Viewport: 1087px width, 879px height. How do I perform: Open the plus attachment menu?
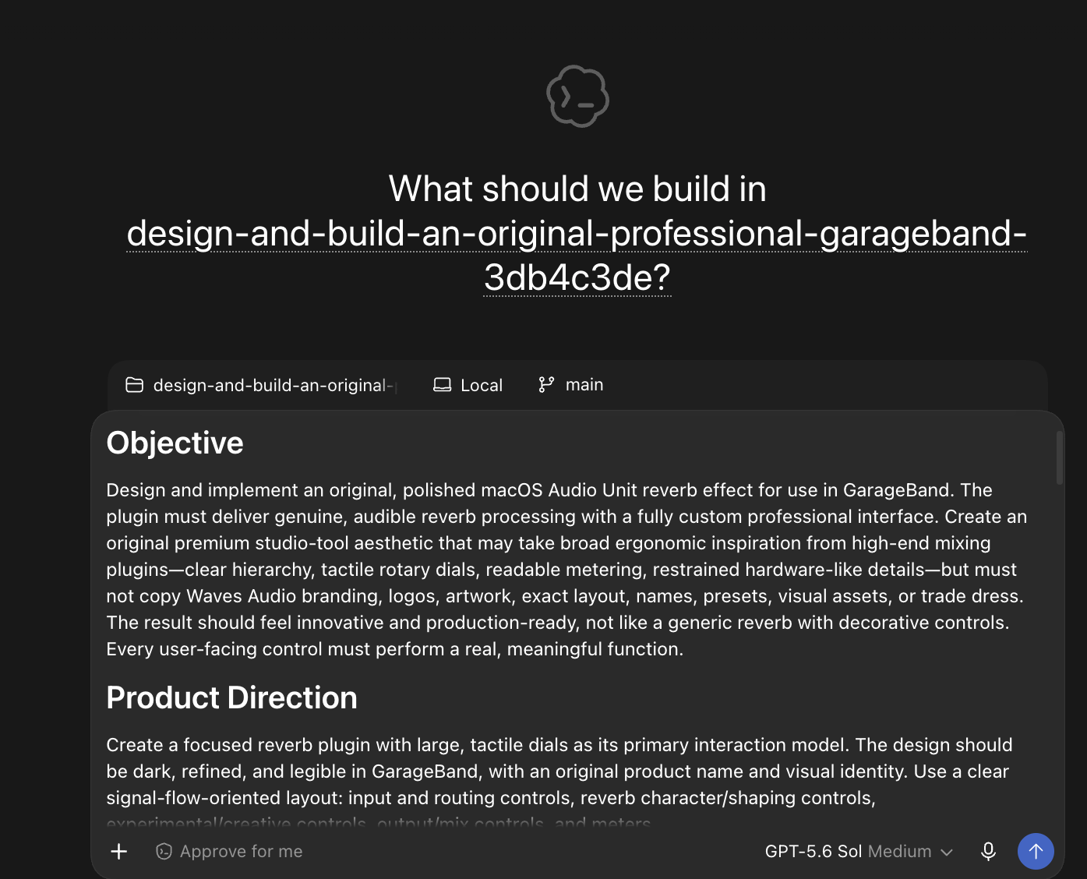[x=119, y=851]
